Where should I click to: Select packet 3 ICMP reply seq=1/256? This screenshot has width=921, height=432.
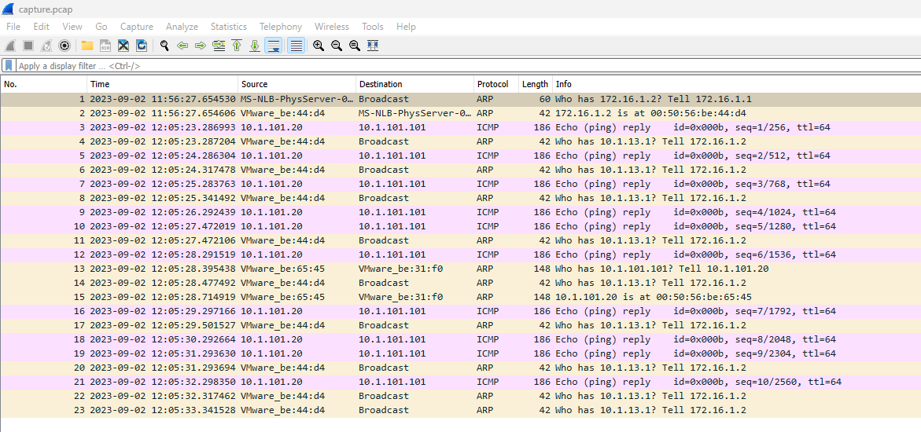(x=461, y=127)
